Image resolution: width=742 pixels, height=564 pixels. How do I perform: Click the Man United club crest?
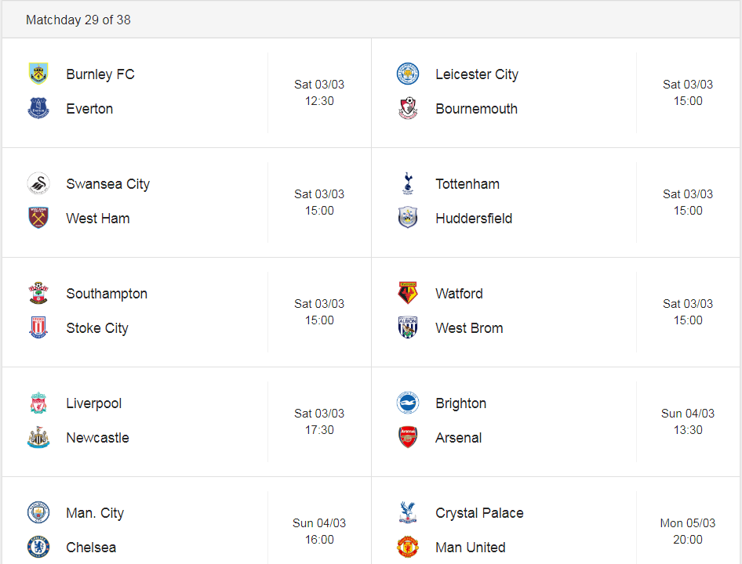[407, 547]
